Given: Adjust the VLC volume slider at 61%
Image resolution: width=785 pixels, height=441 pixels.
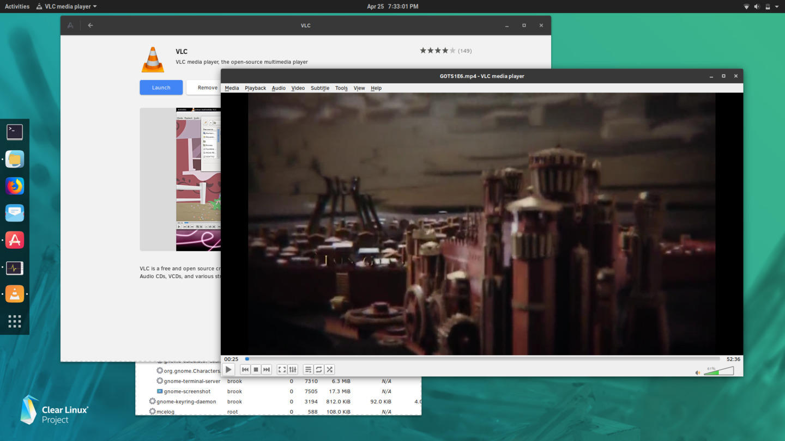Looking at the screenshot, I should tap(718, 371).
